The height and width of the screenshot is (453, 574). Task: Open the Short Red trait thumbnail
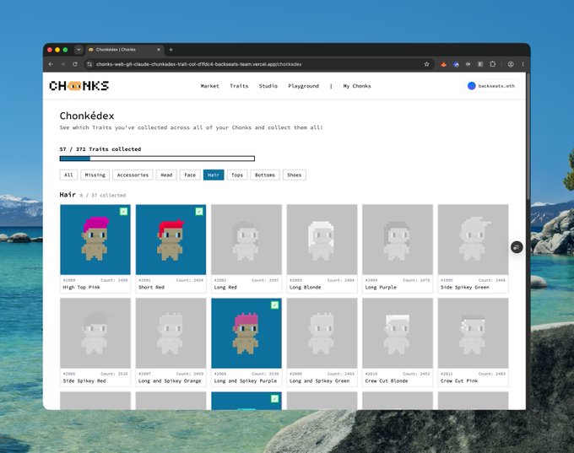click(x=171, y=240)
